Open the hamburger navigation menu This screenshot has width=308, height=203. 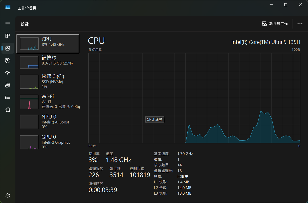[8, 24]
